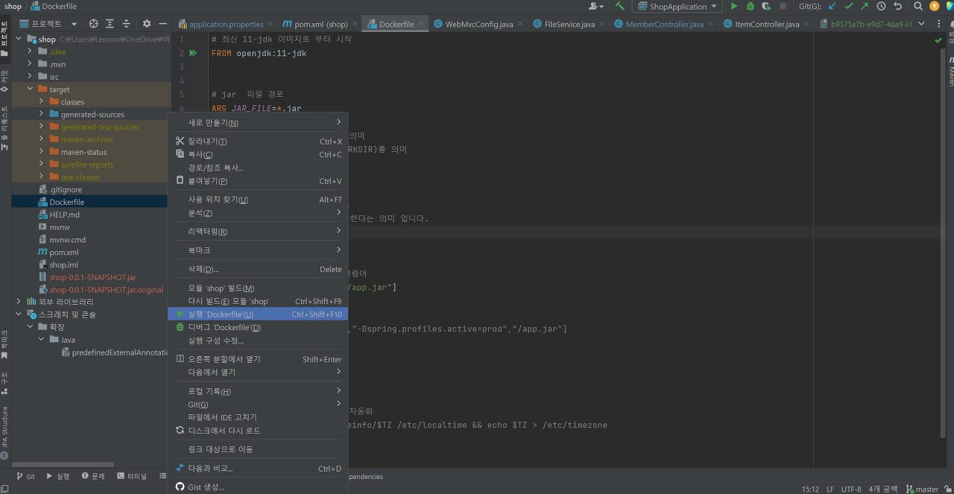Viewport: 954px width, 494px height.
Task: Switch to application.properties tab
Action: (226, 24)
